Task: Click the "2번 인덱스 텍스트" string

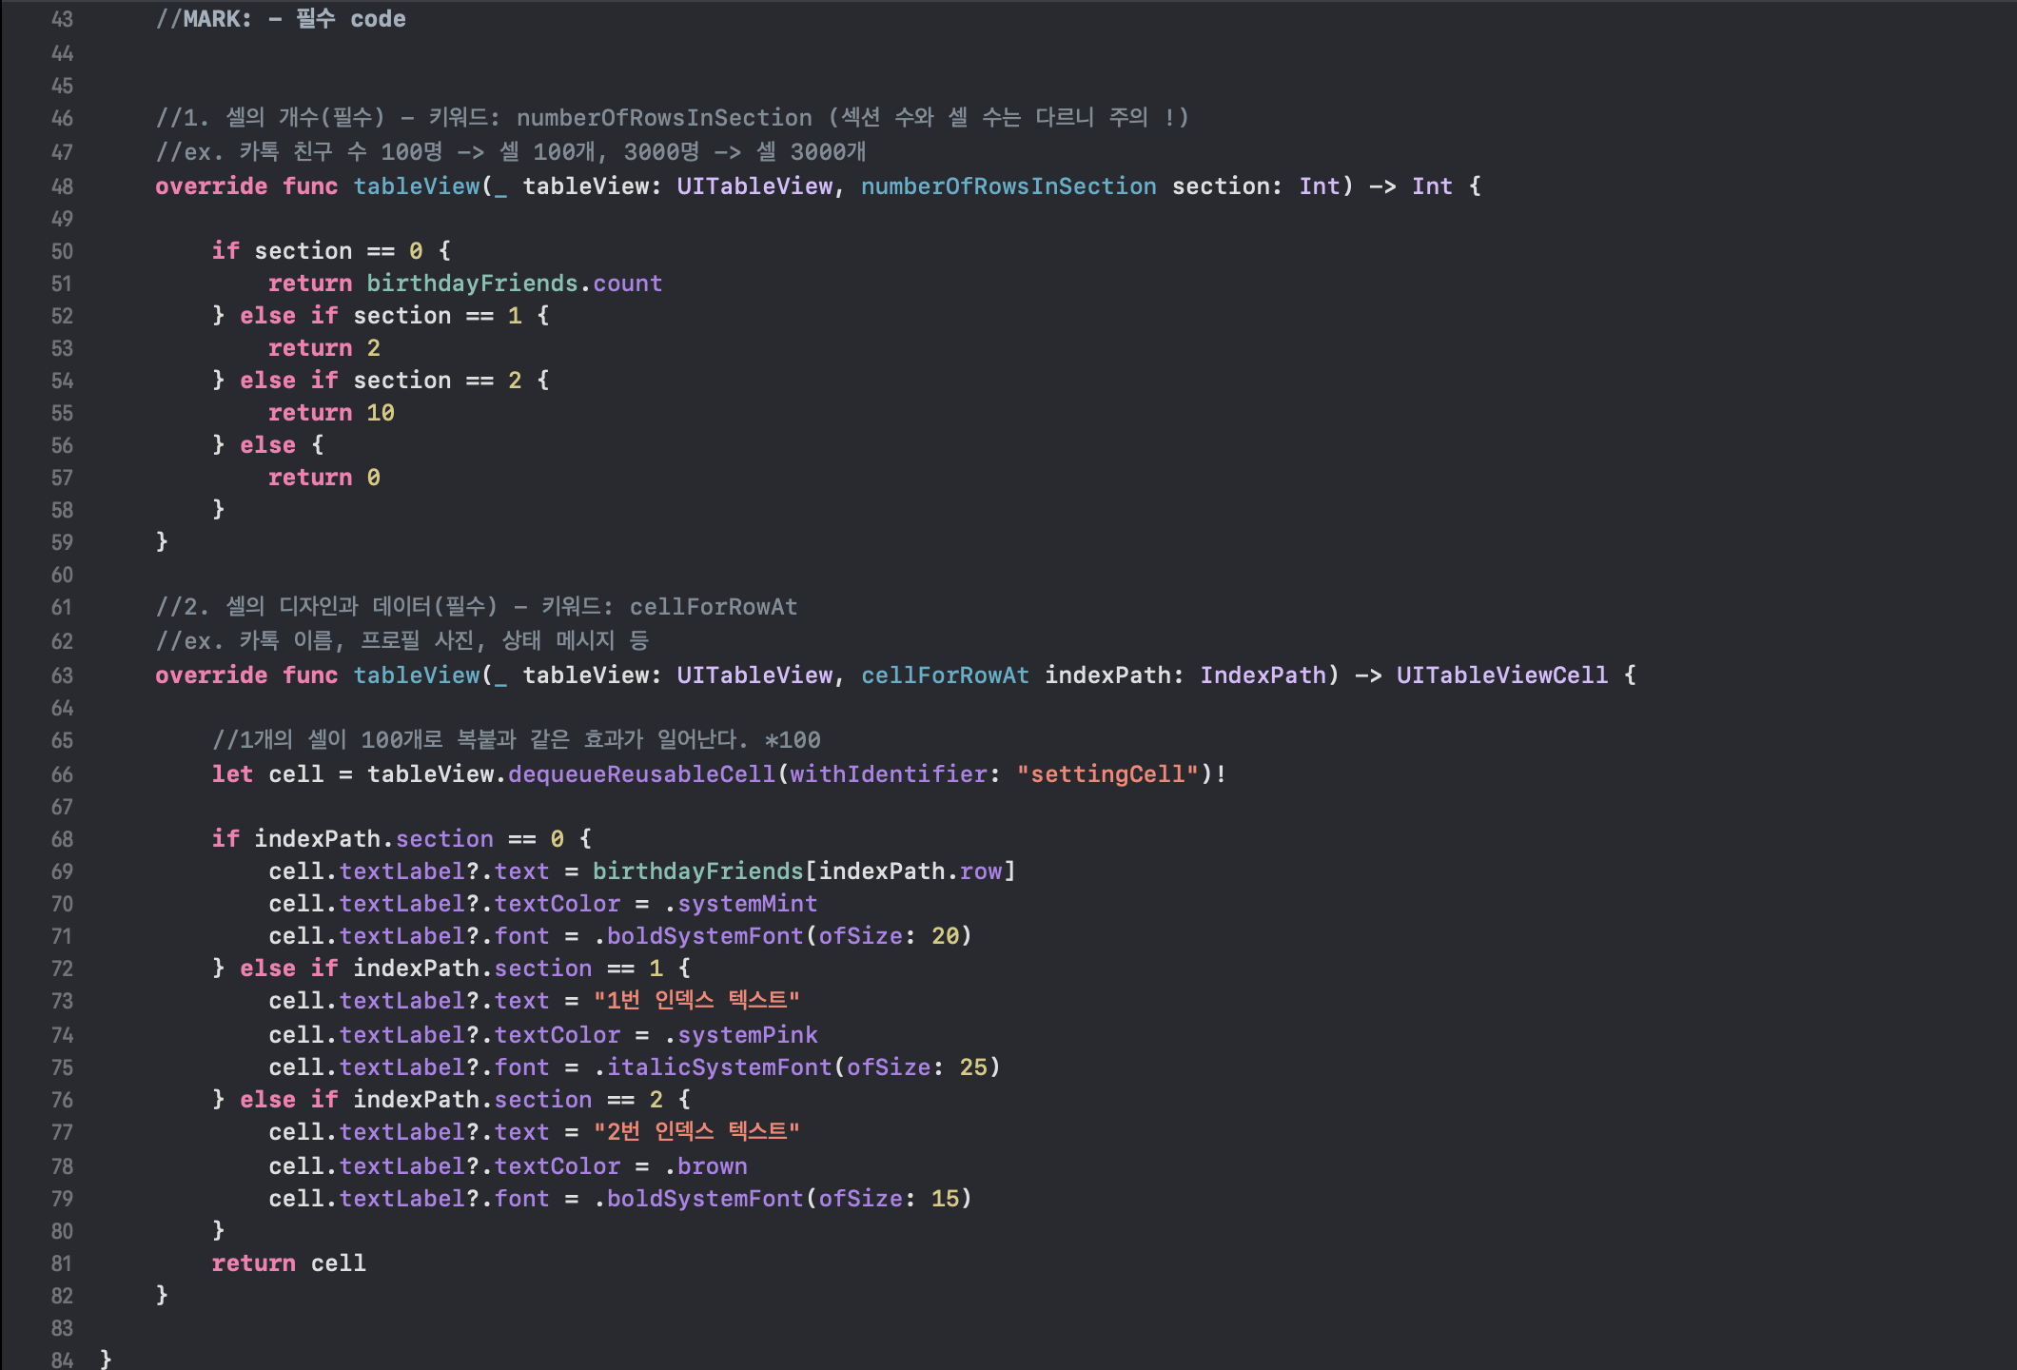Action: [696, 1132]
